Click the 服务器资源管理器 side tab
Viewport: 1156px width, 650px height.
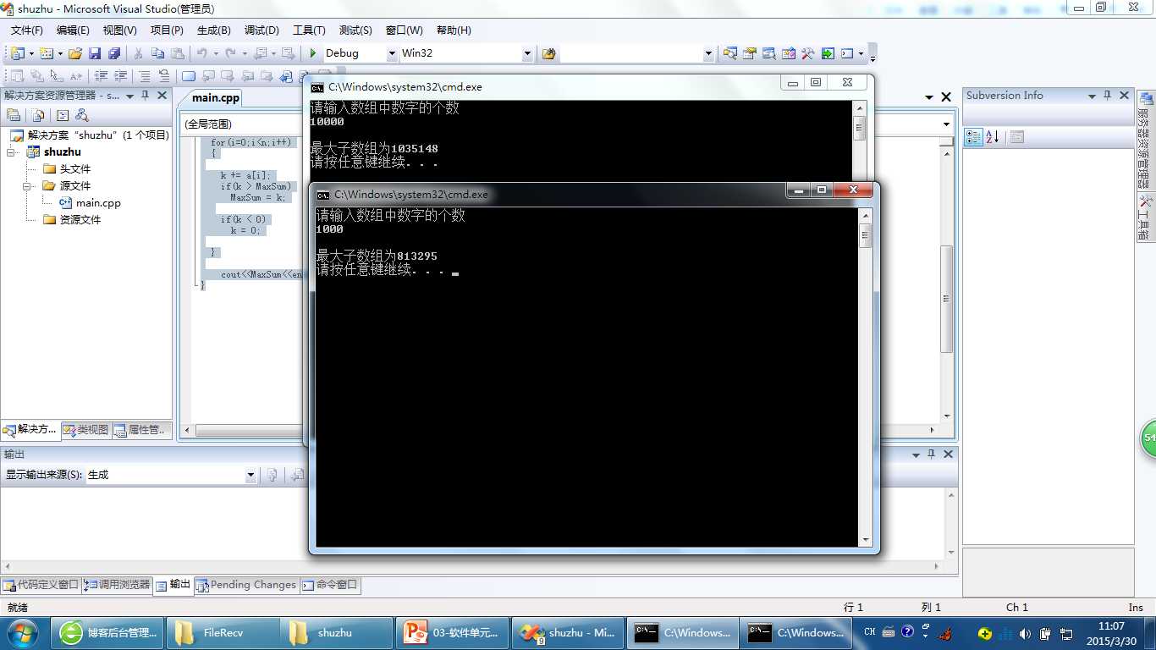click(1144, 140)
